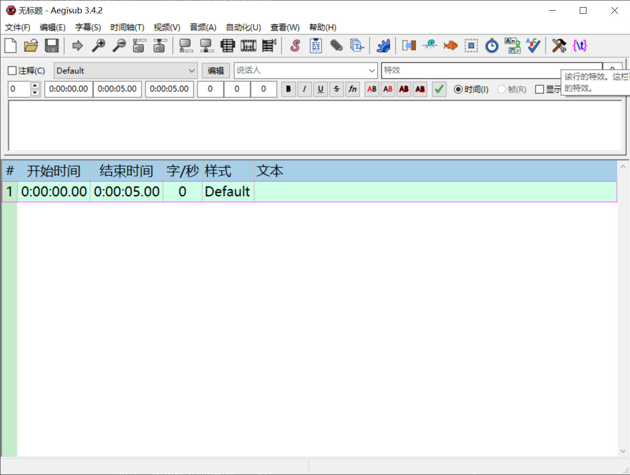Select the 时间 time radio button
This screenshot has width=630, height=475.
458,89
